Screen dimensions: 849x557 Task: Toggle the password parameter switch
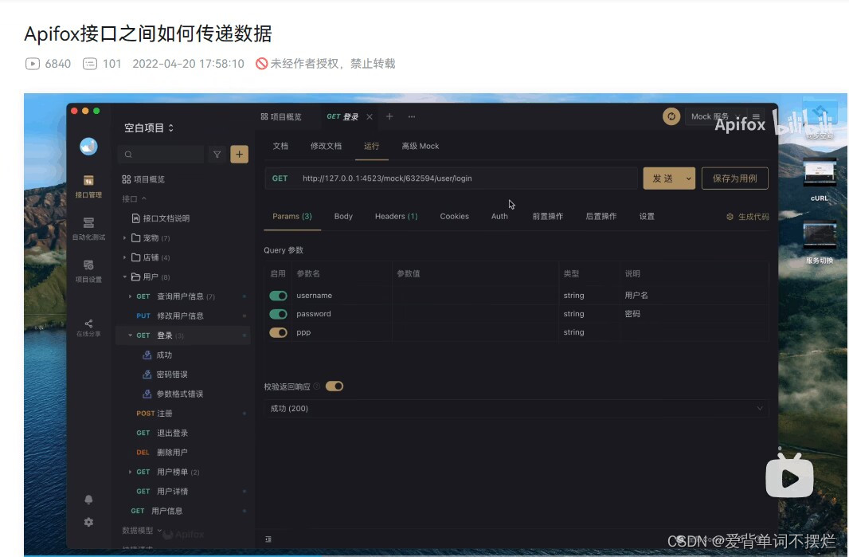pyautogui.click(x=278, y=314)
